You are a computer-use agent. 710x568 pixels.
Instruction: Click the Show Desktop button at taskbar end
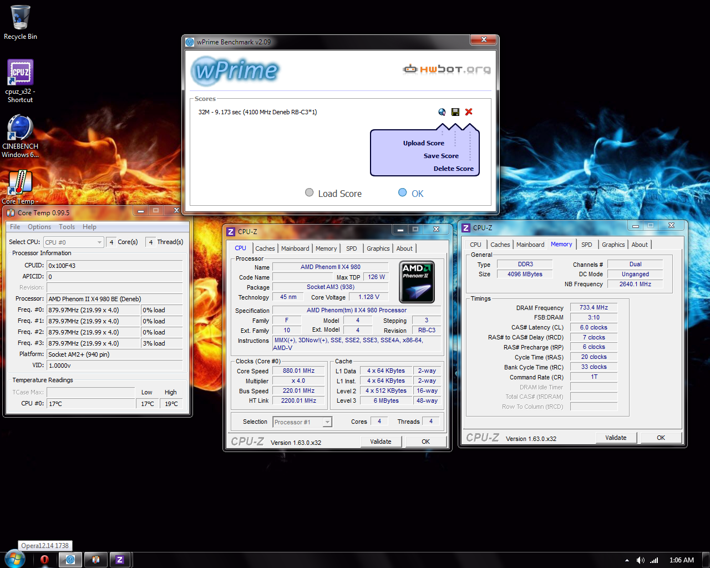click(x=706, y=560)
